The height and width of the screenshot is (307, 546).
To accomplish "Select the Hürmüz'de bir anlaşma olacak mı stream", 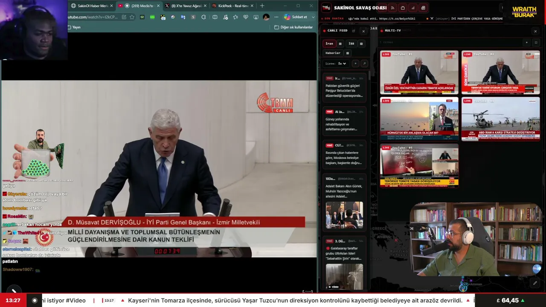I will click(x=419, y=119).
